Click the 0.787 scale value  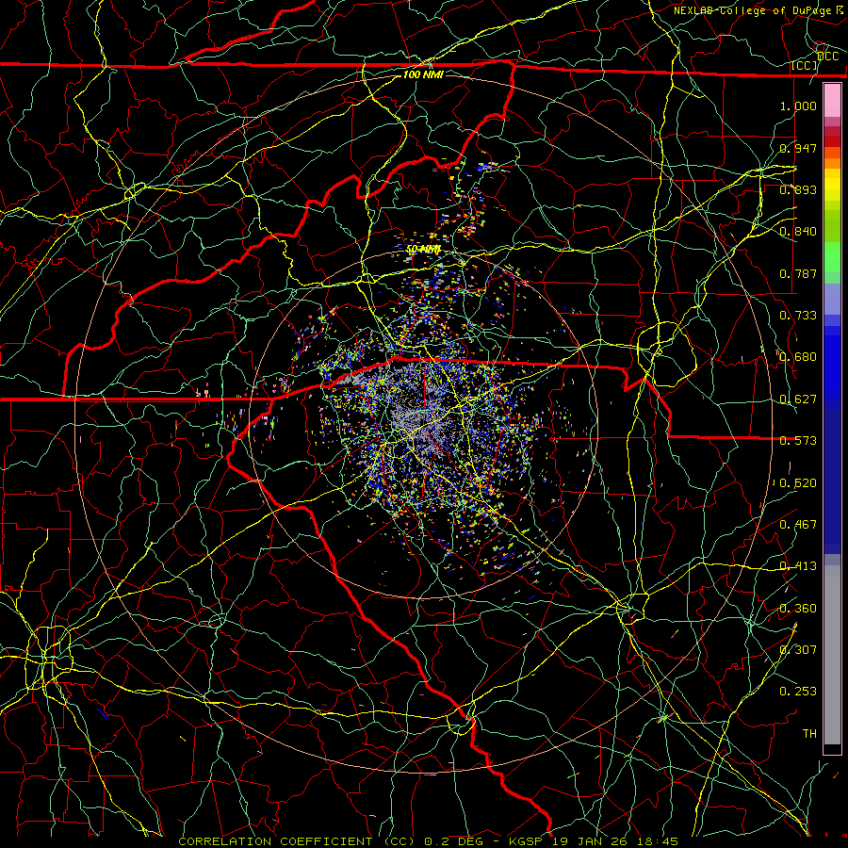(798, 273)
